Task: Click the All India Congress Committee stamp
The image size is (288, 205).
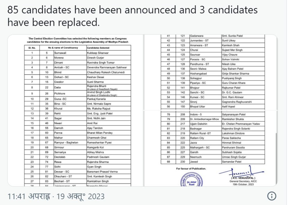Action: click(192, 180)
